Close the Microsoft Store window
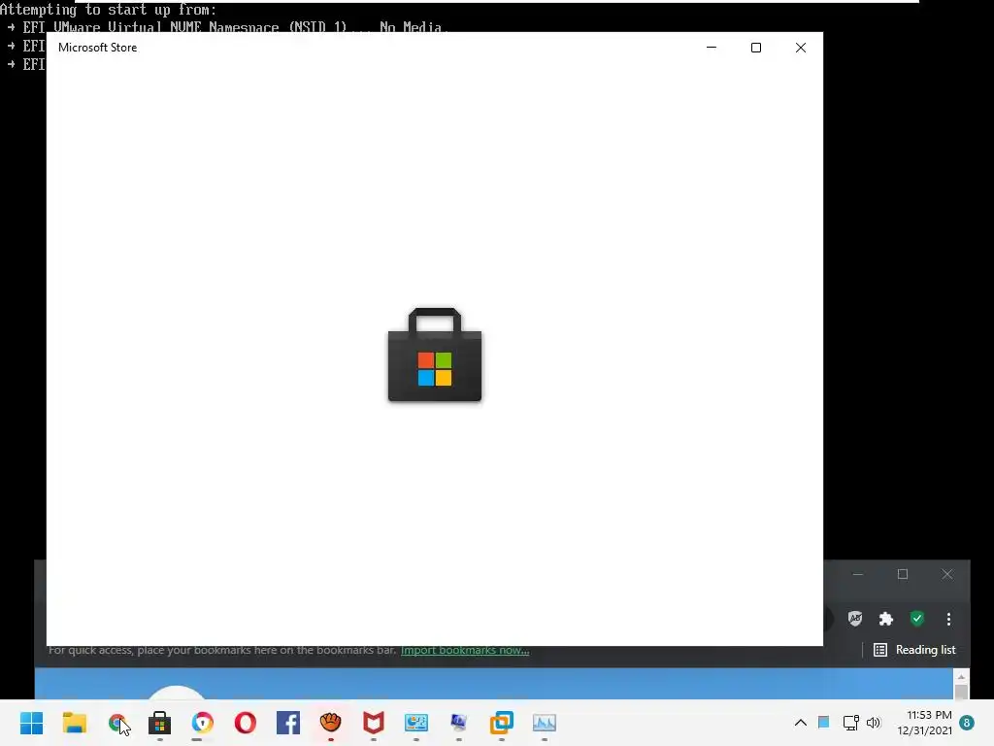The image size is (994, 746). pyautogui.click(x=801, y=48)
